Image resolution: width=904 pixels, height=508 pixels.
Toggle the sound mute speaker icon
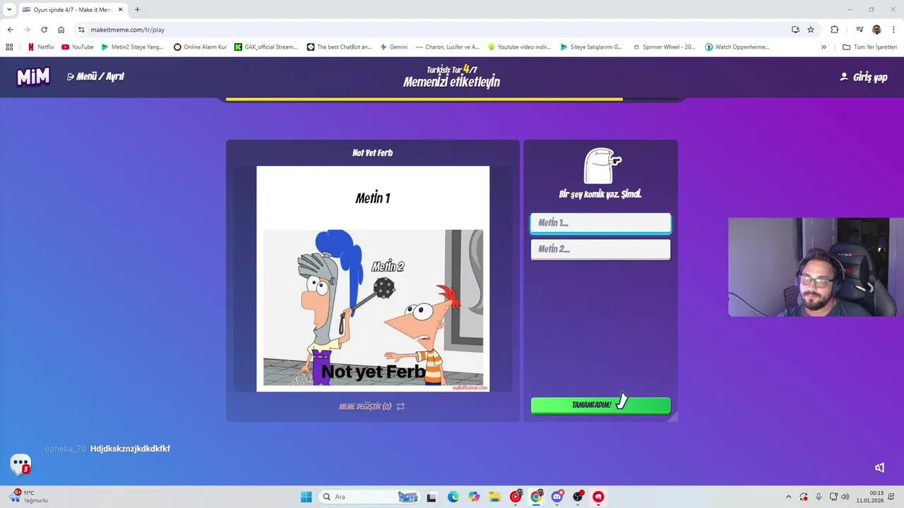(x=880, y=467)
